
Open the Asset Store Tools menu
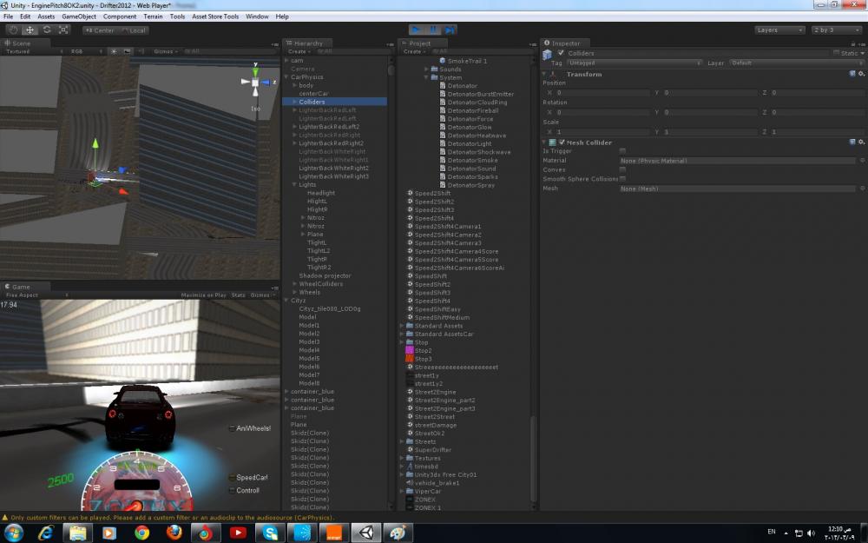click(215, 17)
